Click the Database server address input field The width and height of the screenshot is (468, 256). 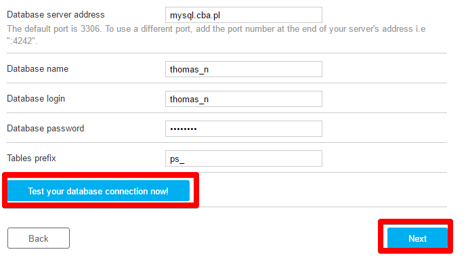[x=244, y=15]
